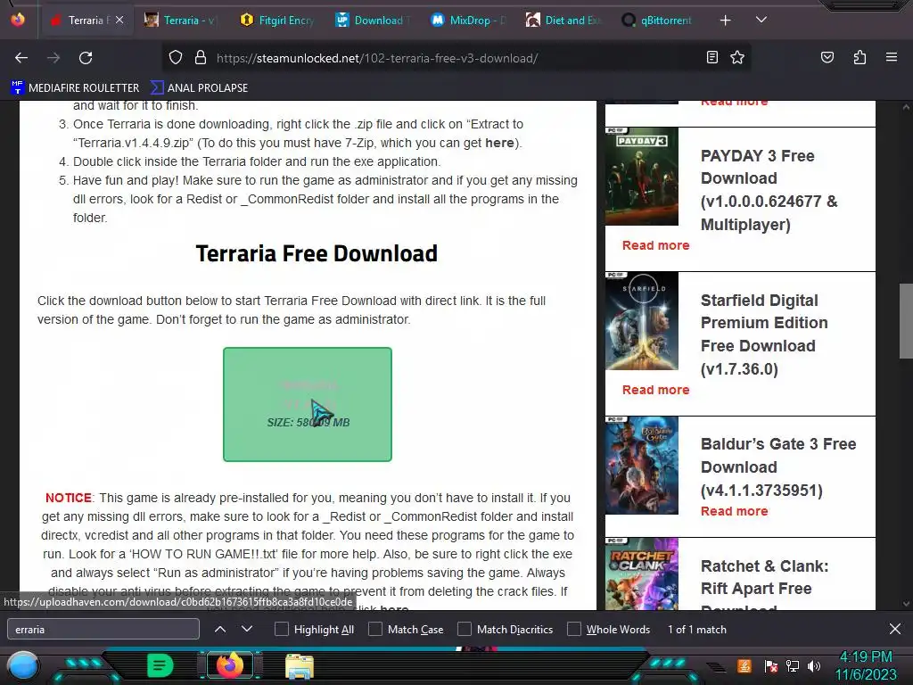This screenshot has width=913, height=685.
Task: Switch to the Download tab
Action: click(372, 20)
